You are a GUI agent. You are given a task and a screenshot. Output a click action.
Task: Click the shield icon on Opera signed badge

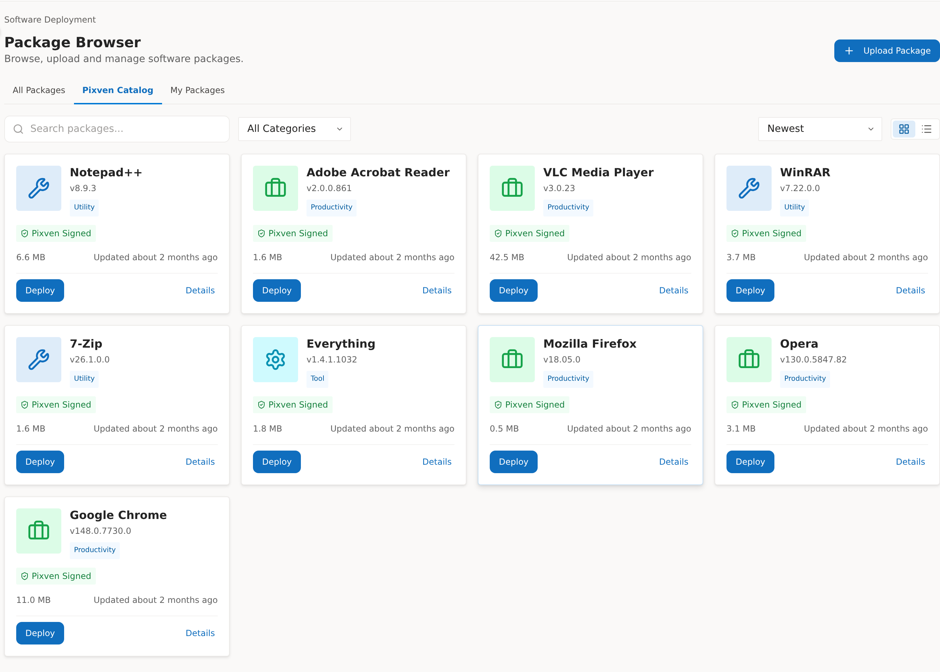(735, 405)
